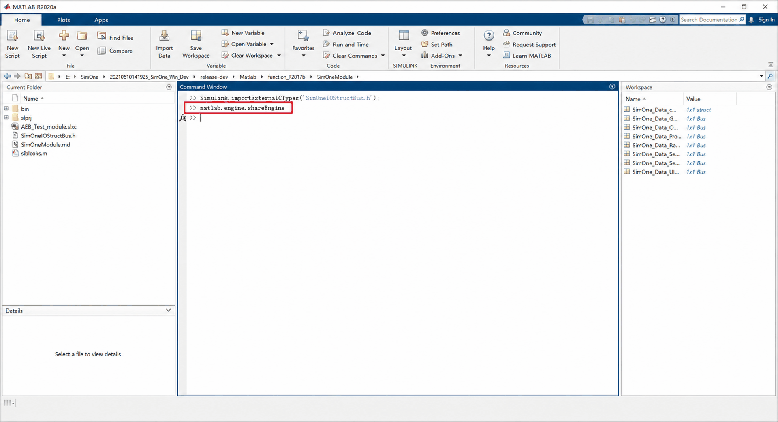Open Current Folder panel actions menu
Image resolution: width=778 pixels, height=422 pixels.
(x=169, y=87)
